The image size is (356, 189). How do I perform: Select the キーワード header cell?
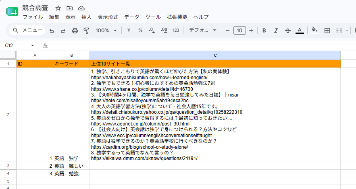(71, 64)
